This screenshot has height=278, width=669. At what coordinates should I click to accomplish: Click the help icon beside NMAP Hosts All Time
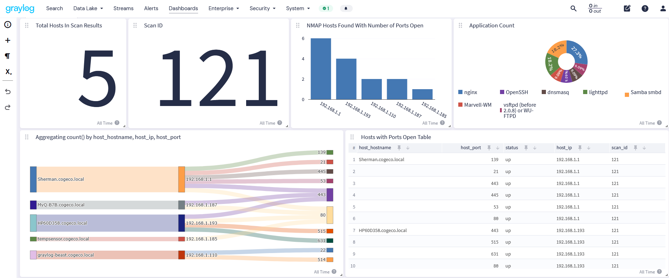tap(442, 123)
